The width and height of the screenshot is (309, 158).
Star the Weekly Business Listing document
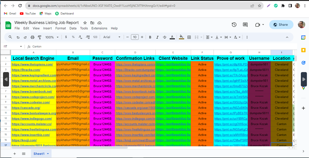(85, 23)
